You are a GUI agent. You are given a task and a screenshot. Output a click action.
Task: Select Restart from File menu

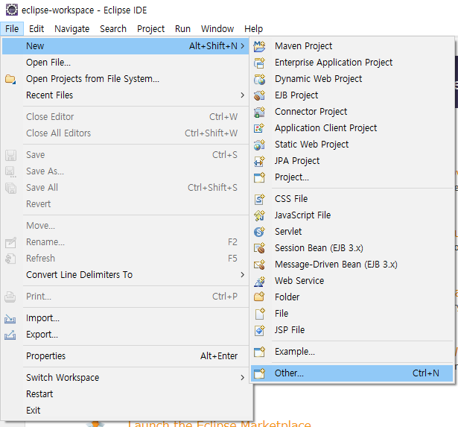[126, 394]
